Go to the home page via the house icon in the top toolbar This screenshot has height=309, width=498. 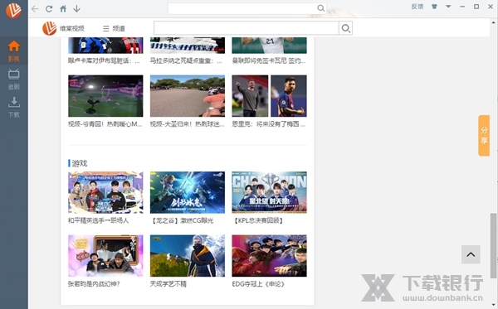point(63,8)
